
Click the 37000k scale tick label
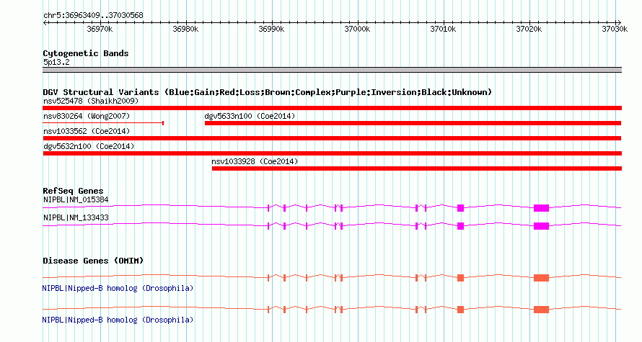coord(358,29)
